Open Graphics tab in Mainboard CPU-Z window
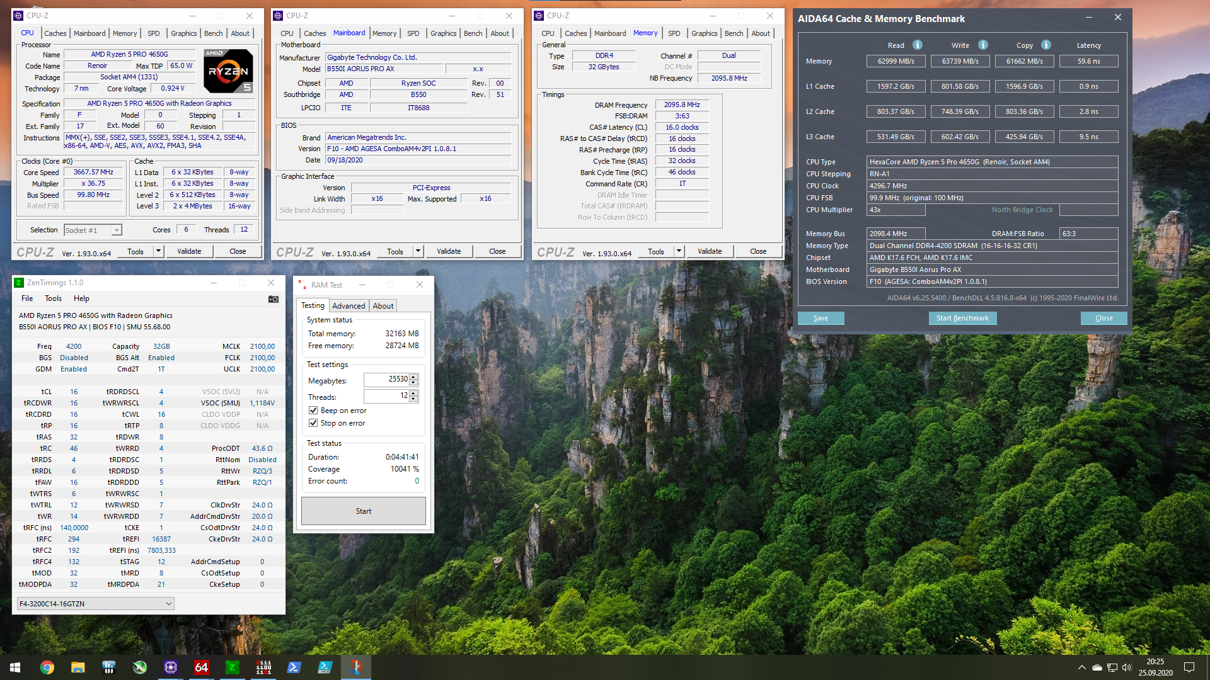Image resolution: width=1210 pixels, height=680 pixels. (444, 33)
